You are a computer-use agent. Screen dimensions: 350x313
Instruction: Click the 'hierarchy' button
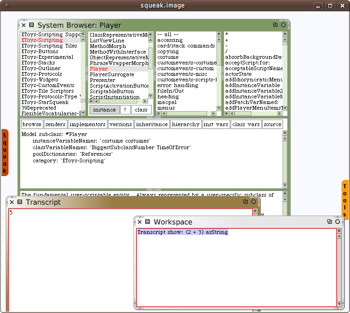[185, 124]
